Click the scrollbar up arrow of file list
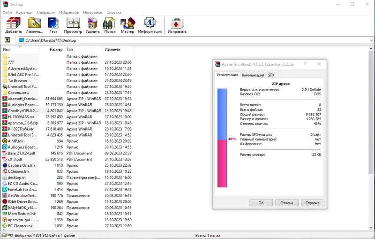 tap(371, 48)
